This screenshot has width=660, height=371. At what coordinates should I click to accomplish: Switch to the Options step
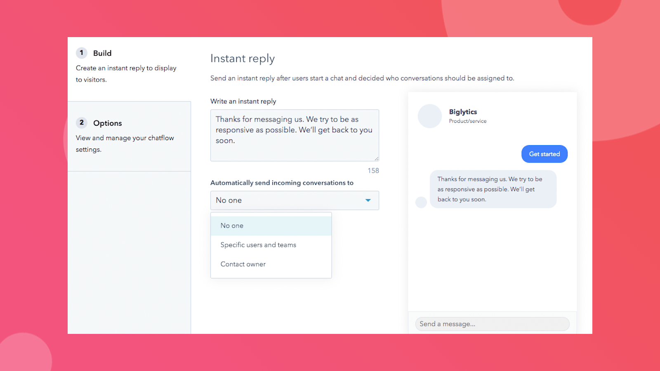108,123
